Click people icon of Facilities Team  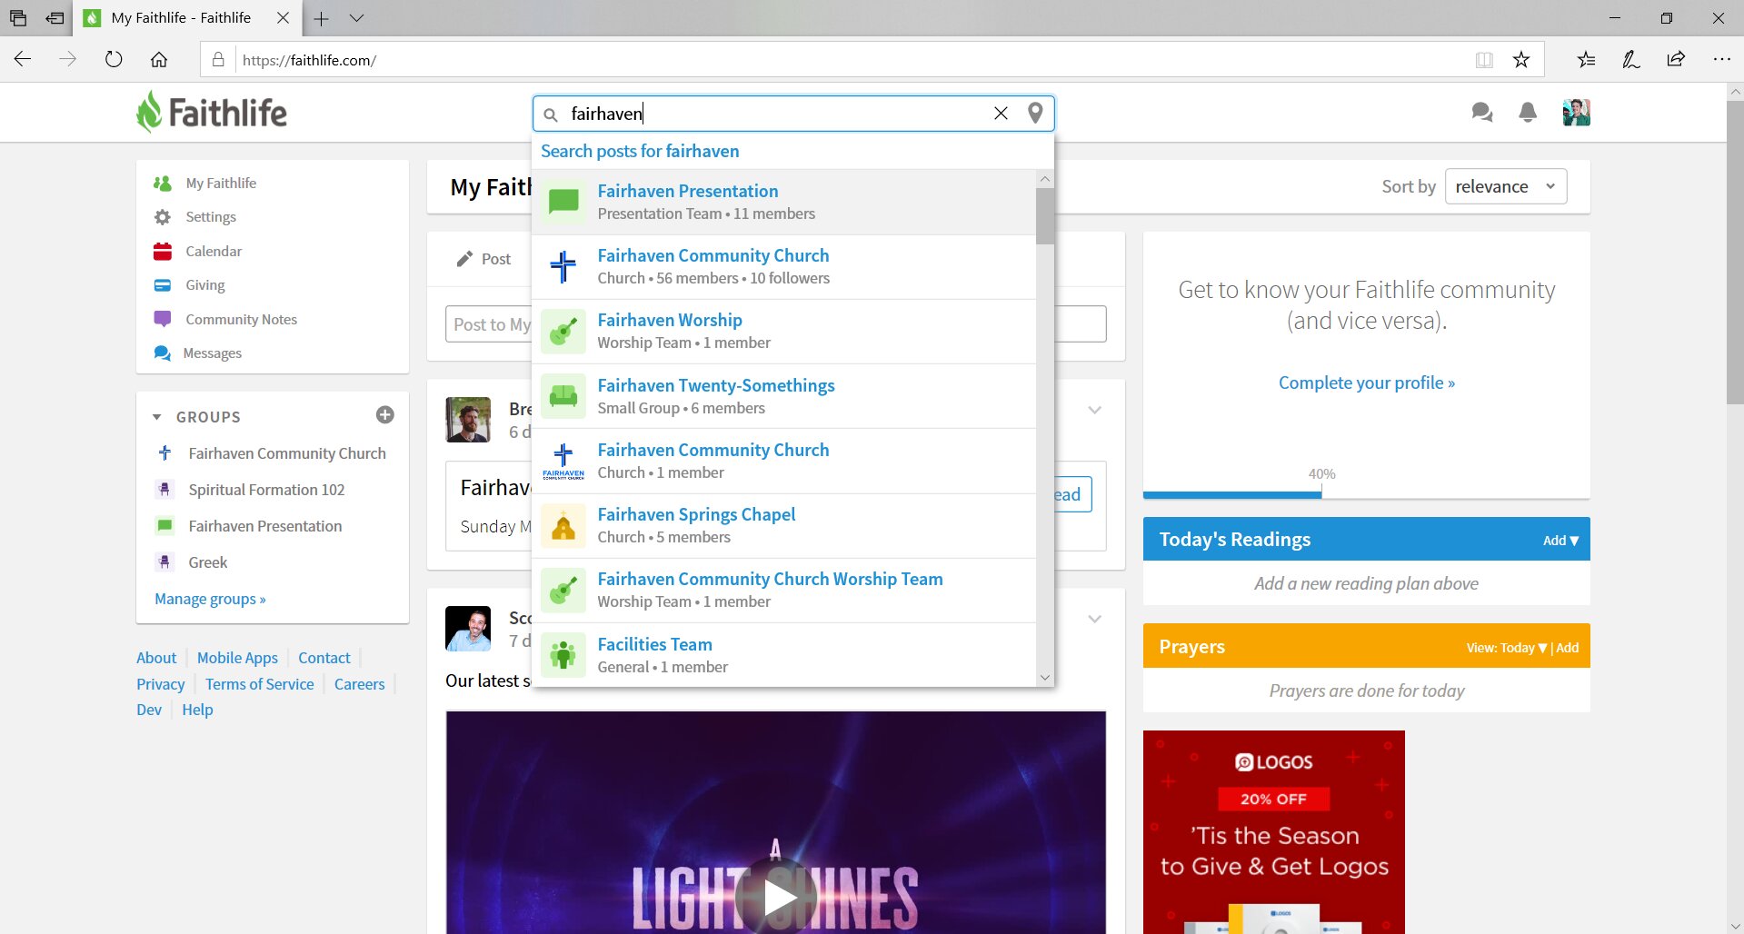point(563,655)
